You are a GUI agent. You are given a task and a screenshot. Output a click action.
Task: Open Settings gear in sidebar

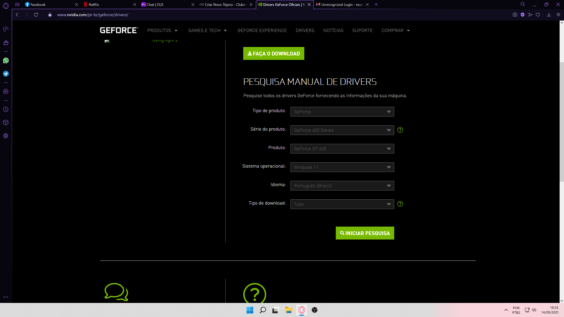click(6, 136)
